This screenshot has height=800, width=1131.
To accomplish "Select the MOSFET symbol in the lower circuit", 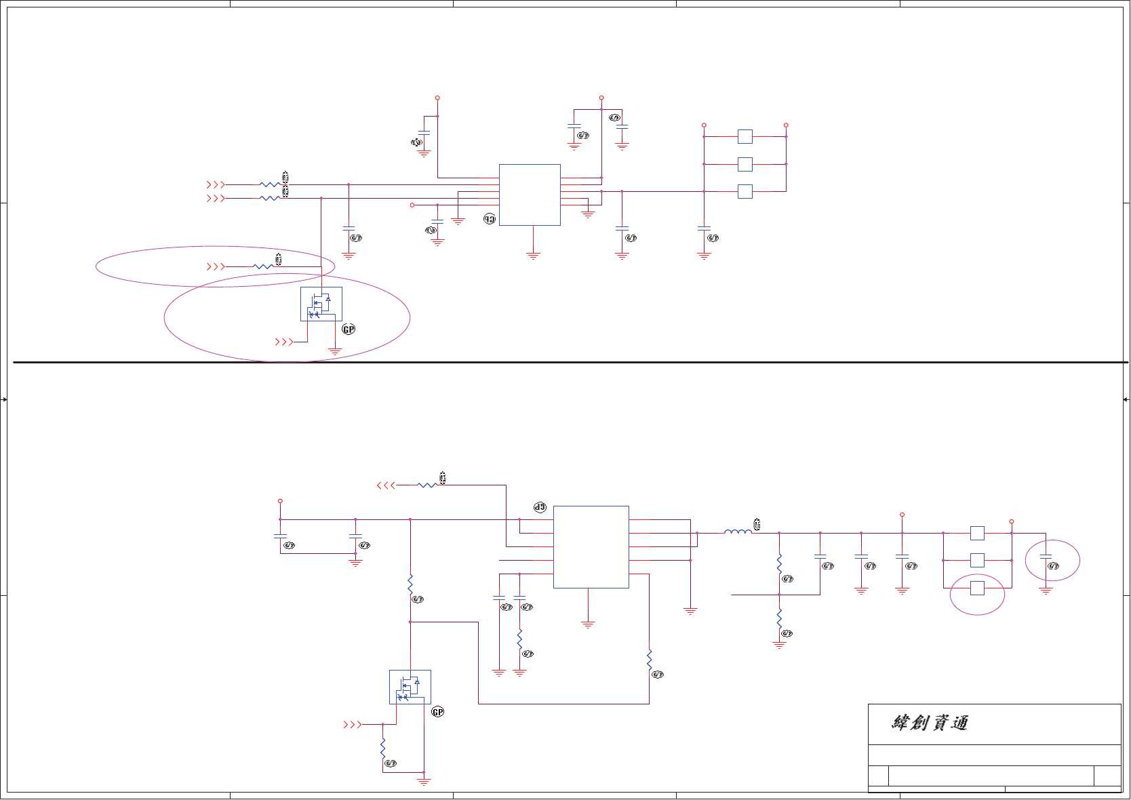I will pyautogui.click(x=410, y=687).
